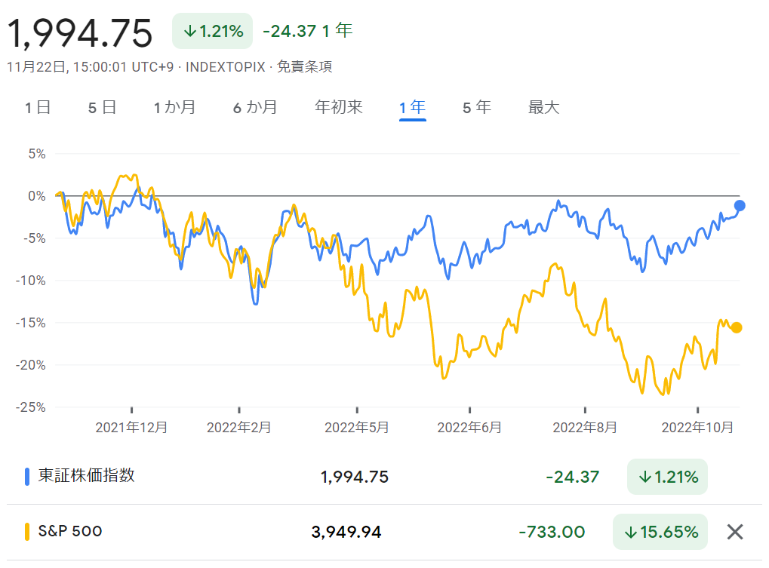769x568 pixels.
Task: Click the blue TOPIX endpoint dot on chart
Action: click(740, 206)
